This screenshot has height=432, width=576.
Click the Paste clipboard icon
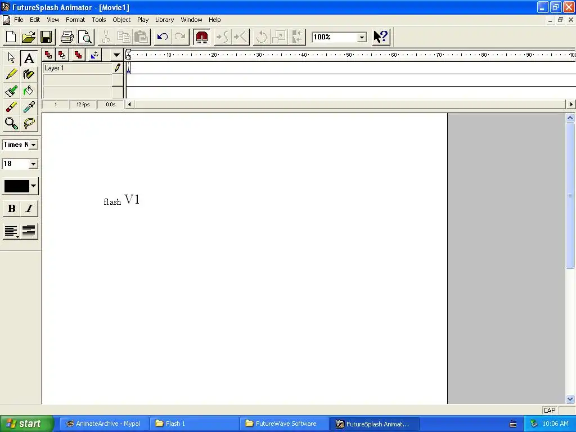pyautogui.click(x=141, y=37)
